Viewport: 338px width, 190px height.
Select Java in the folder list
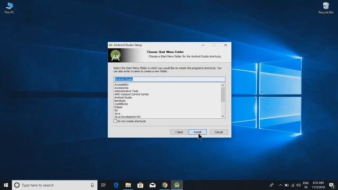pos(117,113)
